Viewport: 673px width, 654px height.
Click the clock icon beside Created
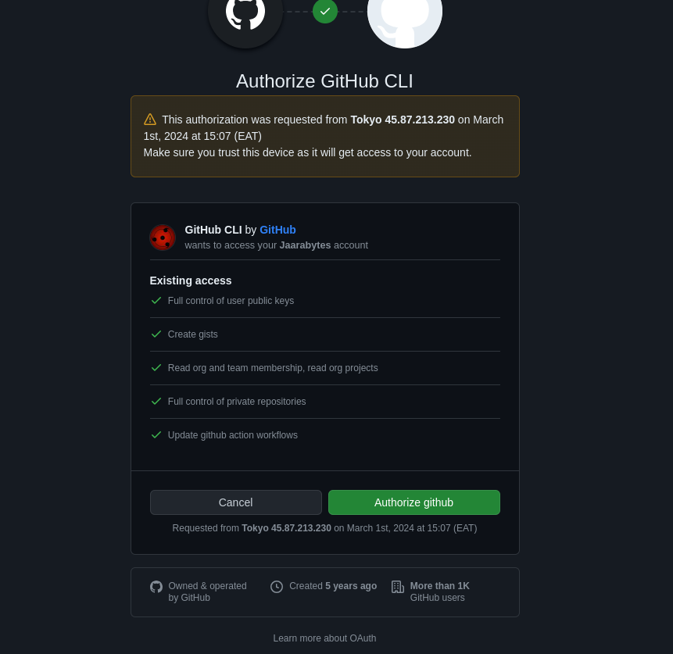pos(277,587)
